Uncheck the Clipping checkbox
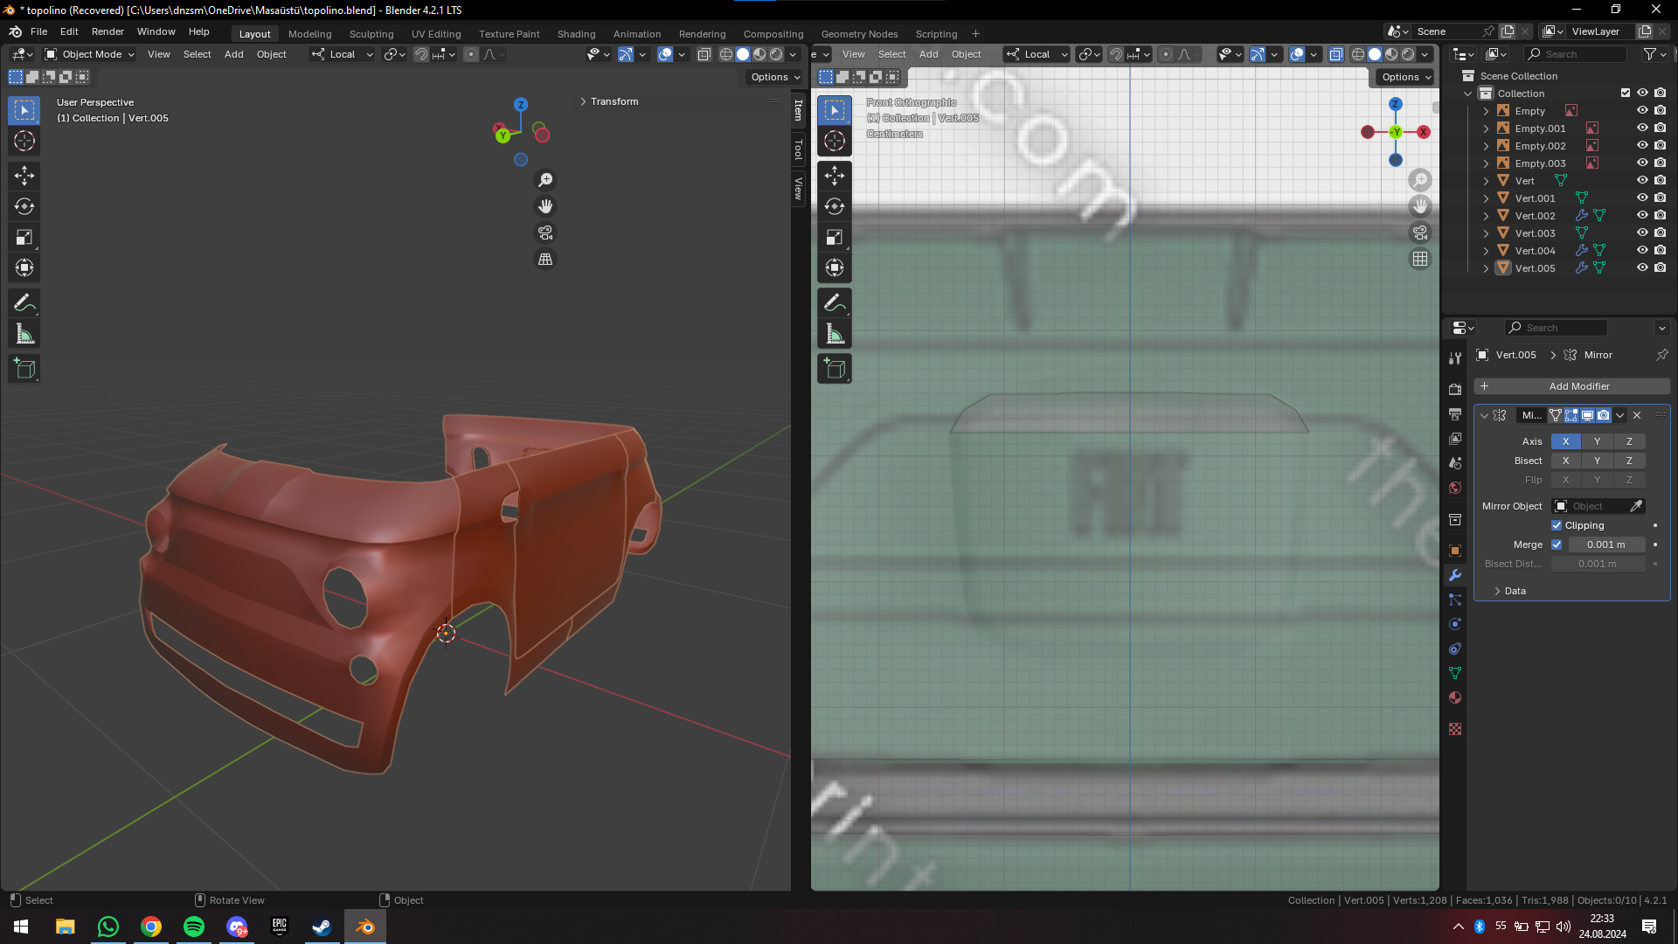This screenshot has height=944, width=1678. click(x=1557, y=525)
